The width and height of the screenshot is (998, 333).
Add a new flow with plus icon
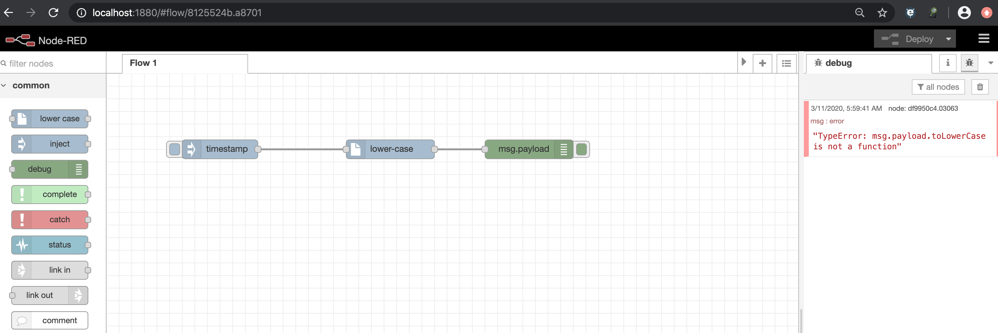pos(763,63)
